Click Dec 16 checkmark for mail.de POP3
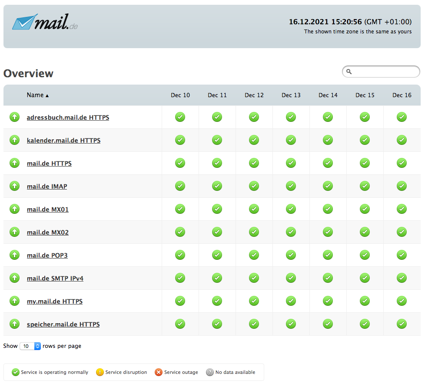Image resolution: width=425 pixels, height=383 pixels. point(402,255)
